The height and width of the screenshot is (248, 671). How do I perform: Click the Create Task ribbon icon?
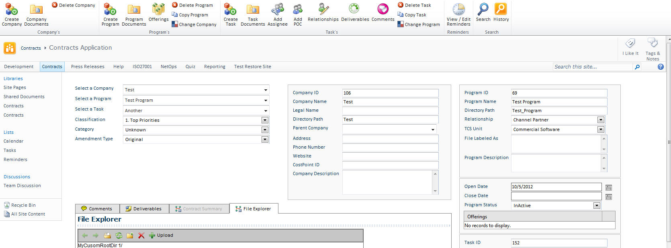pyautogui.click(x=231, y=14)
